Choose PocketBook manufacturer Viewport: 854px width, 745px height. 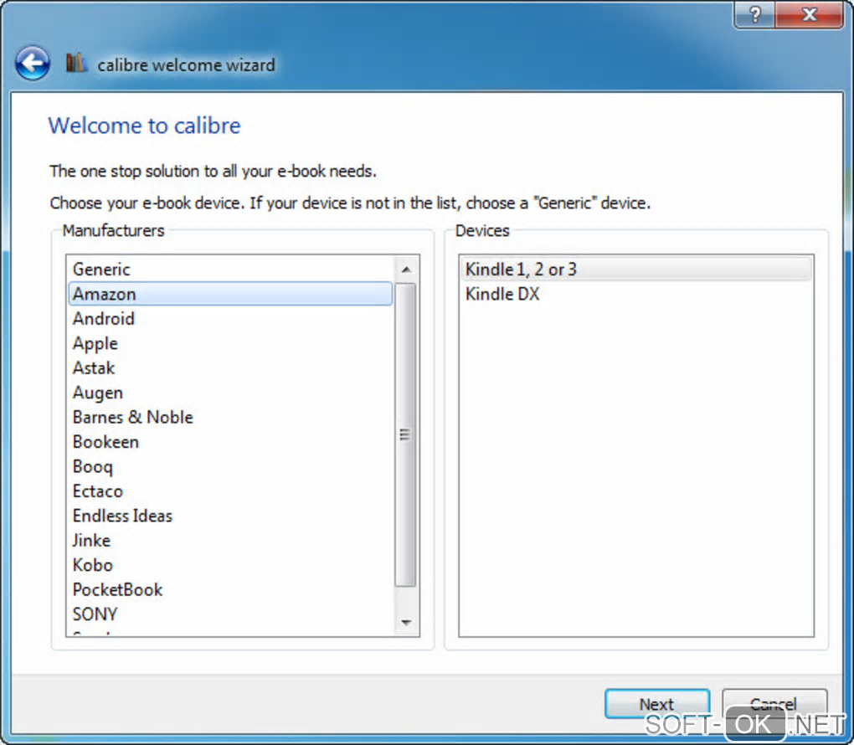230,589
